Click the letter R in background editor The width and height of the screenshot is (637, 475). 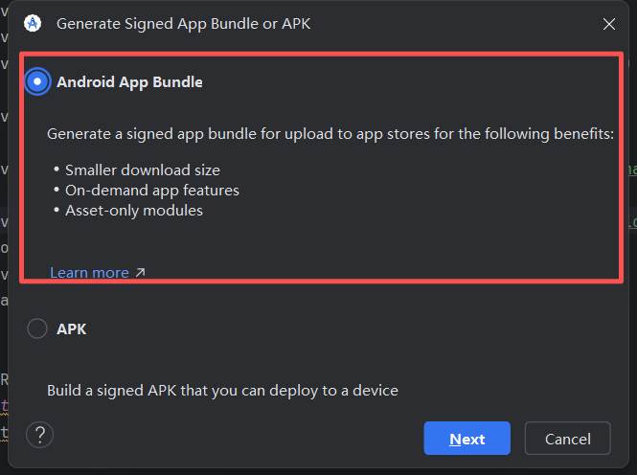4,378
